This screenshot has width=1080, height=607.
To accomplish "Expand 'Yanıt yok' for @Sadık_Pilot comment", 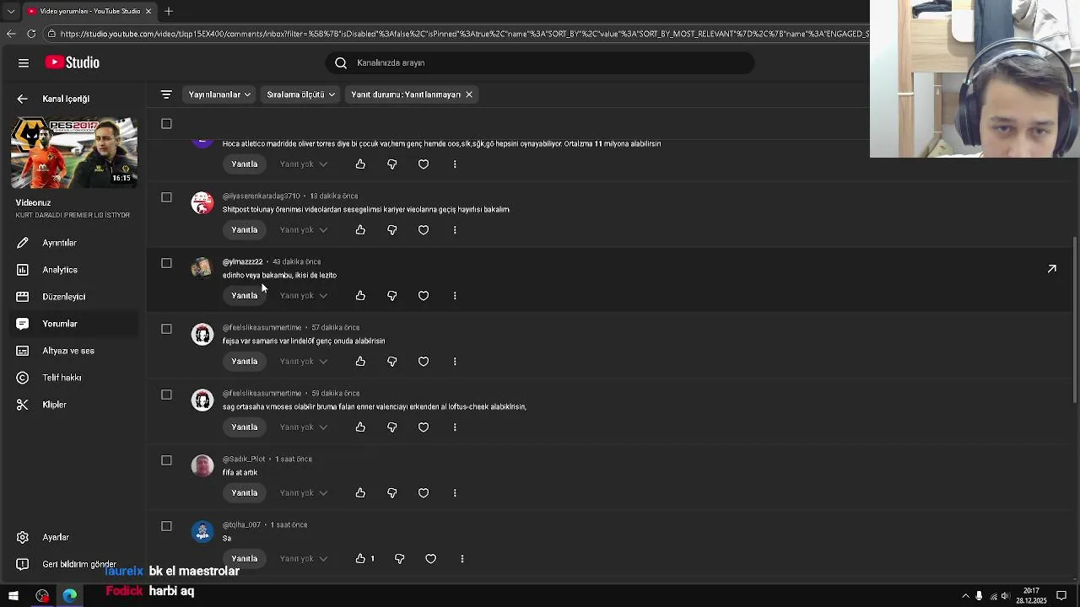I will [304, 492].
